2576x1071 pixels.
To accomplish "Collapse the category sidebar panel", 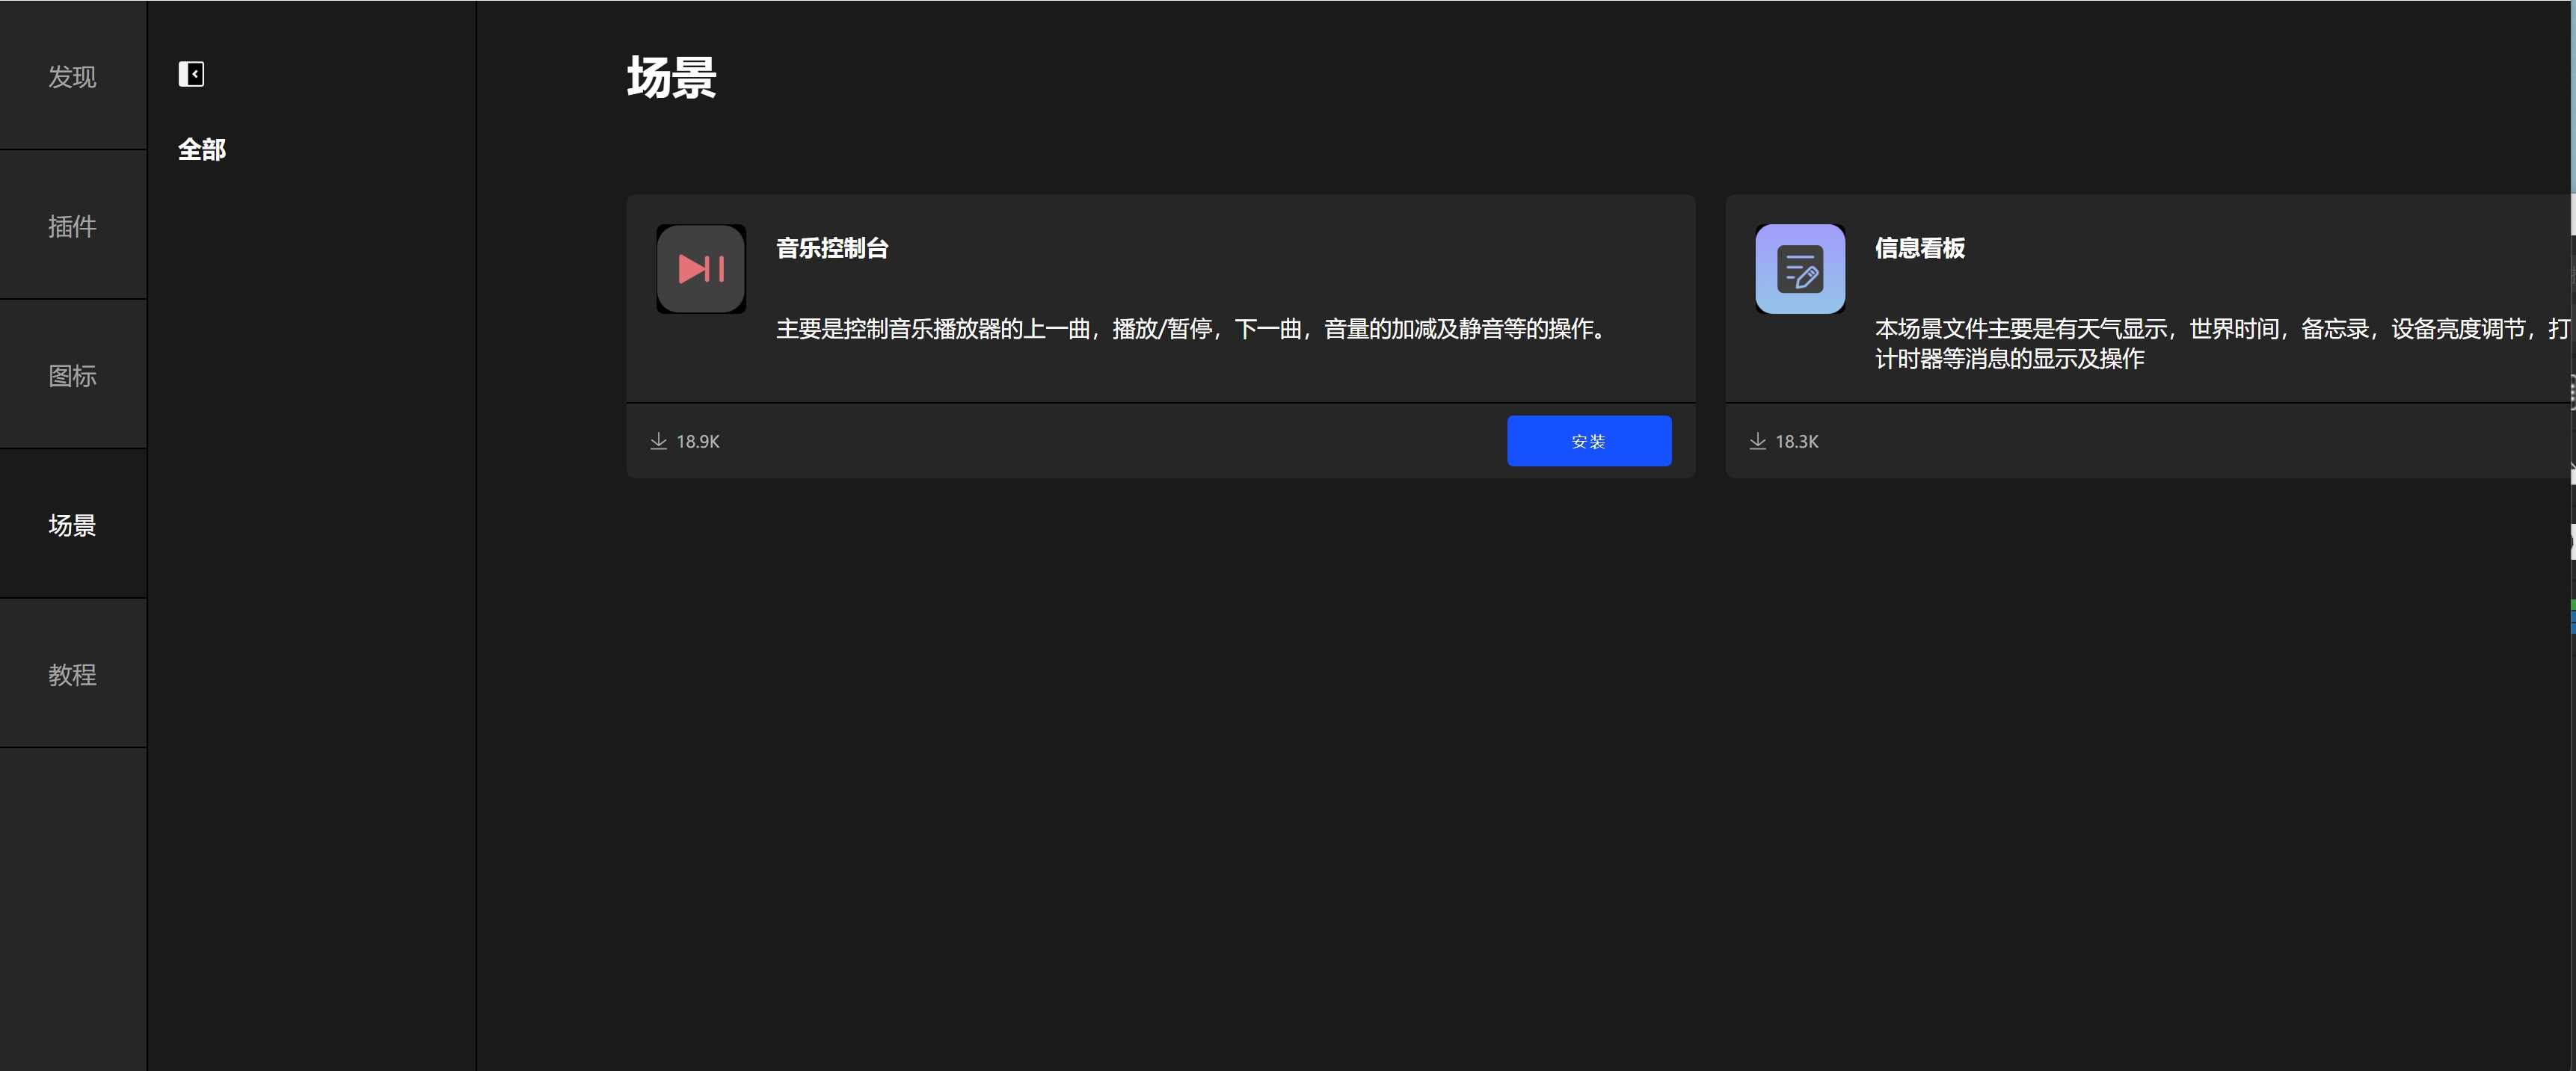I will (191, 73).
